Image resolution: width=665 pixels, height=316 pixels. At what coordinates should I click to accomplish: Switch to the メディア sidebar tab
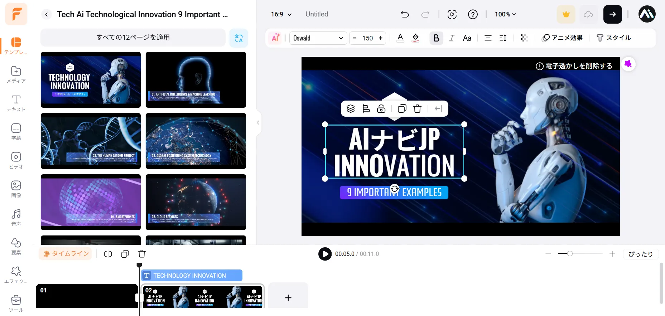(16, 75)
